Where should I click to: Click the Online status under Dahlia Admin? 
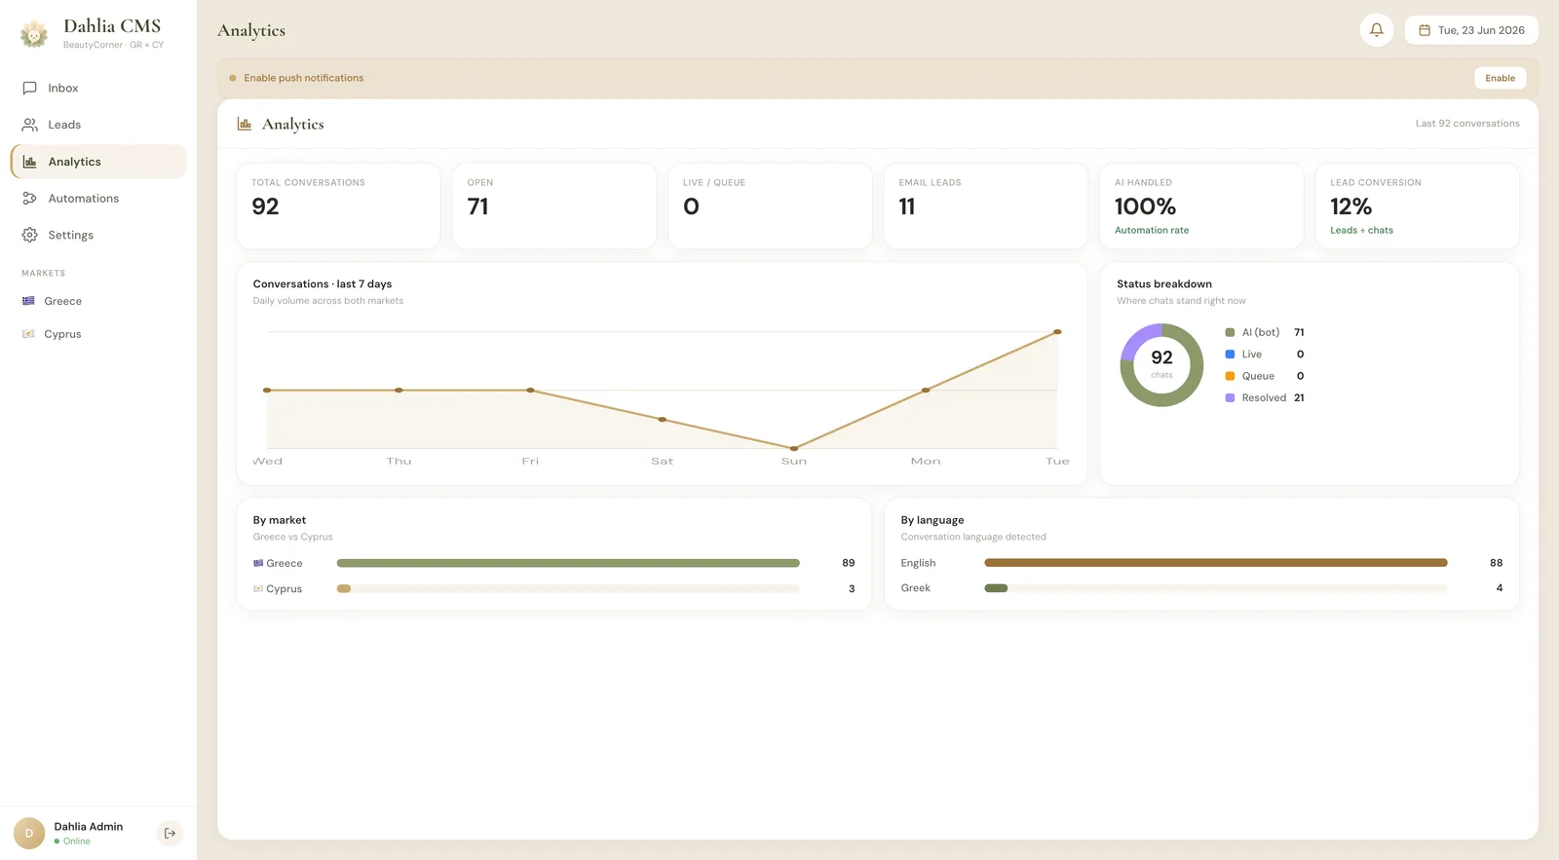click(72, 841)
